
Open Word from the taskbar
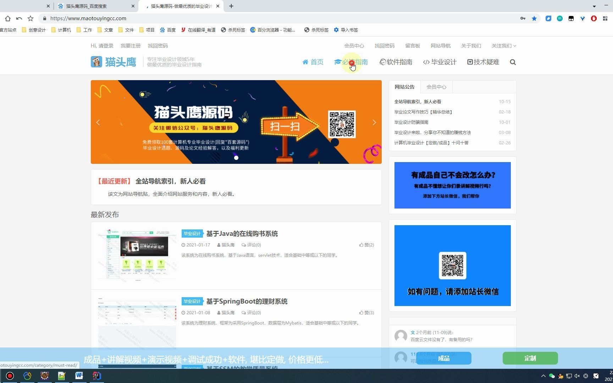(79, 376)
